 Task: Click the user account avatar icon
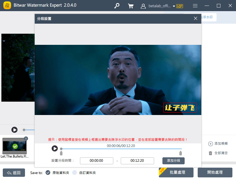143,6
